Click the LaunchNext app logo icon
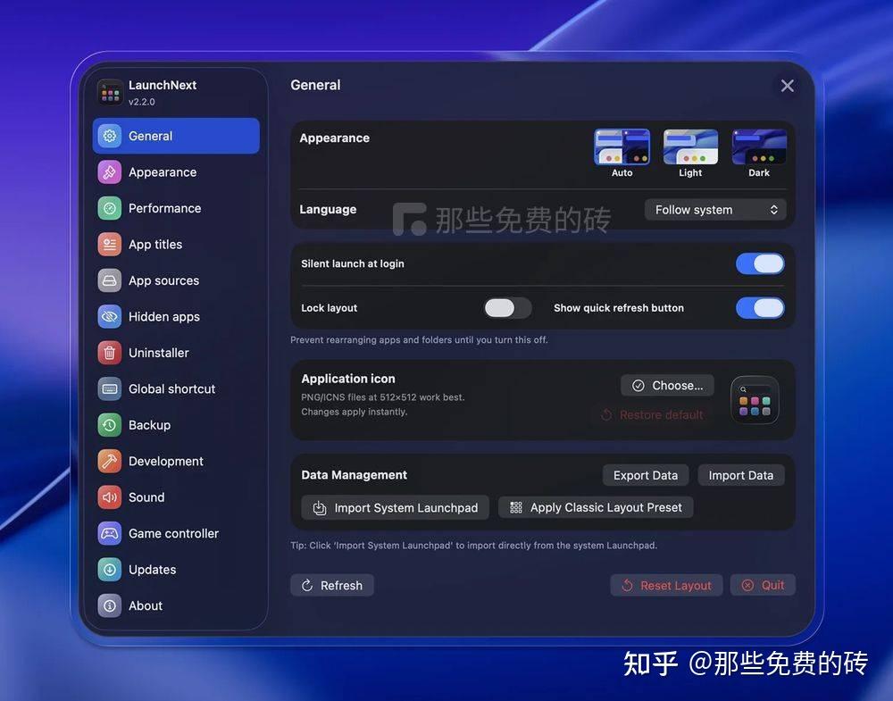The image size is (893, 701). click(x=110, y=93)
